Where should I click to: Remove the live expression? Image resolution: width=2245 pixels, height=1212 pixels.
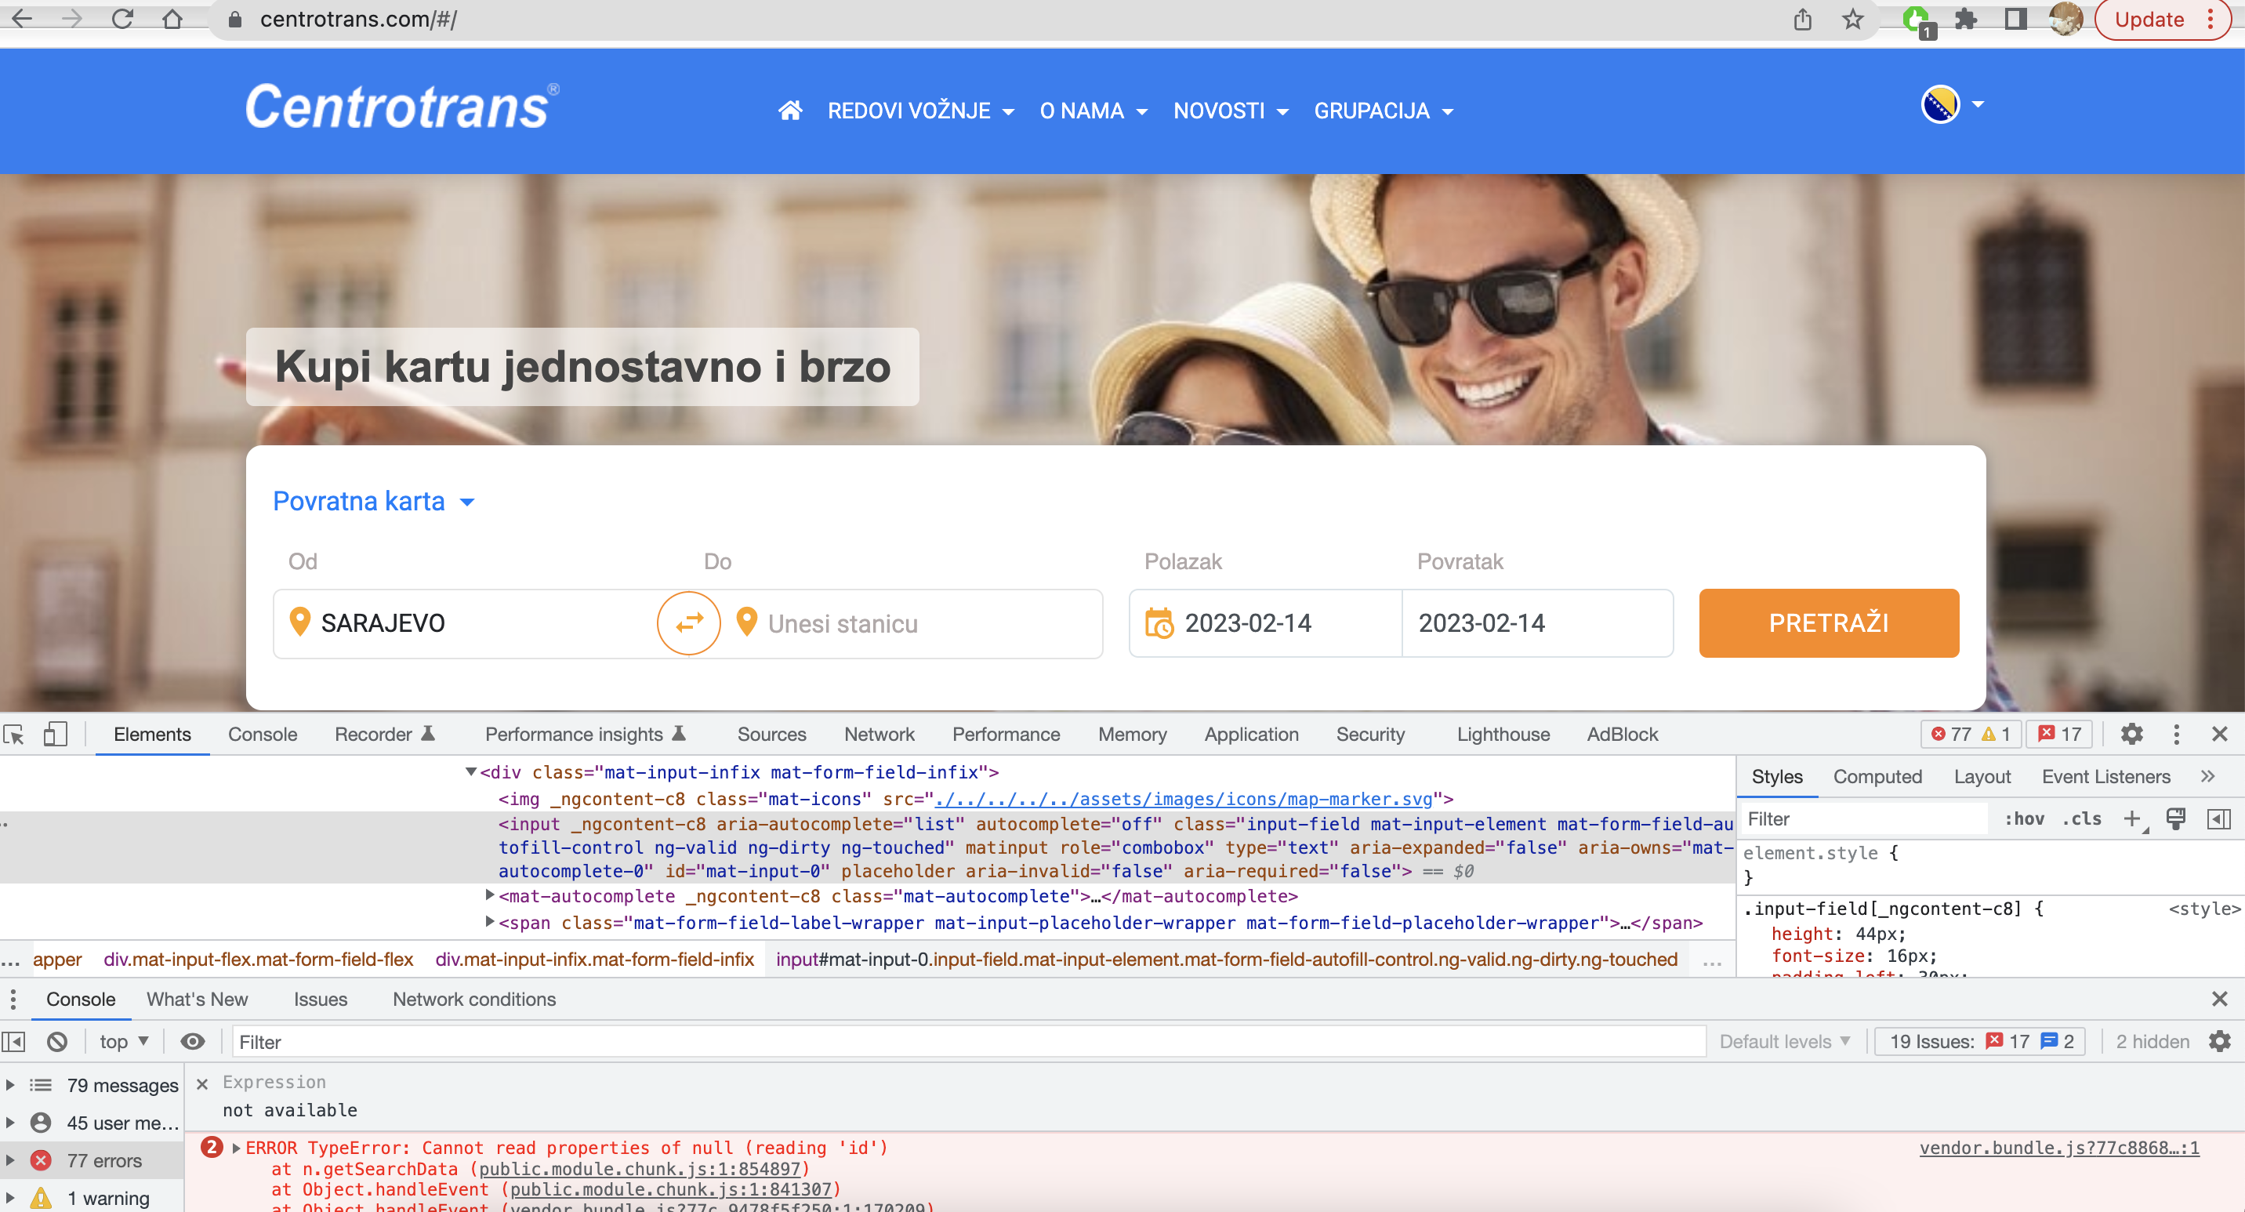(x=202, y=1084)
